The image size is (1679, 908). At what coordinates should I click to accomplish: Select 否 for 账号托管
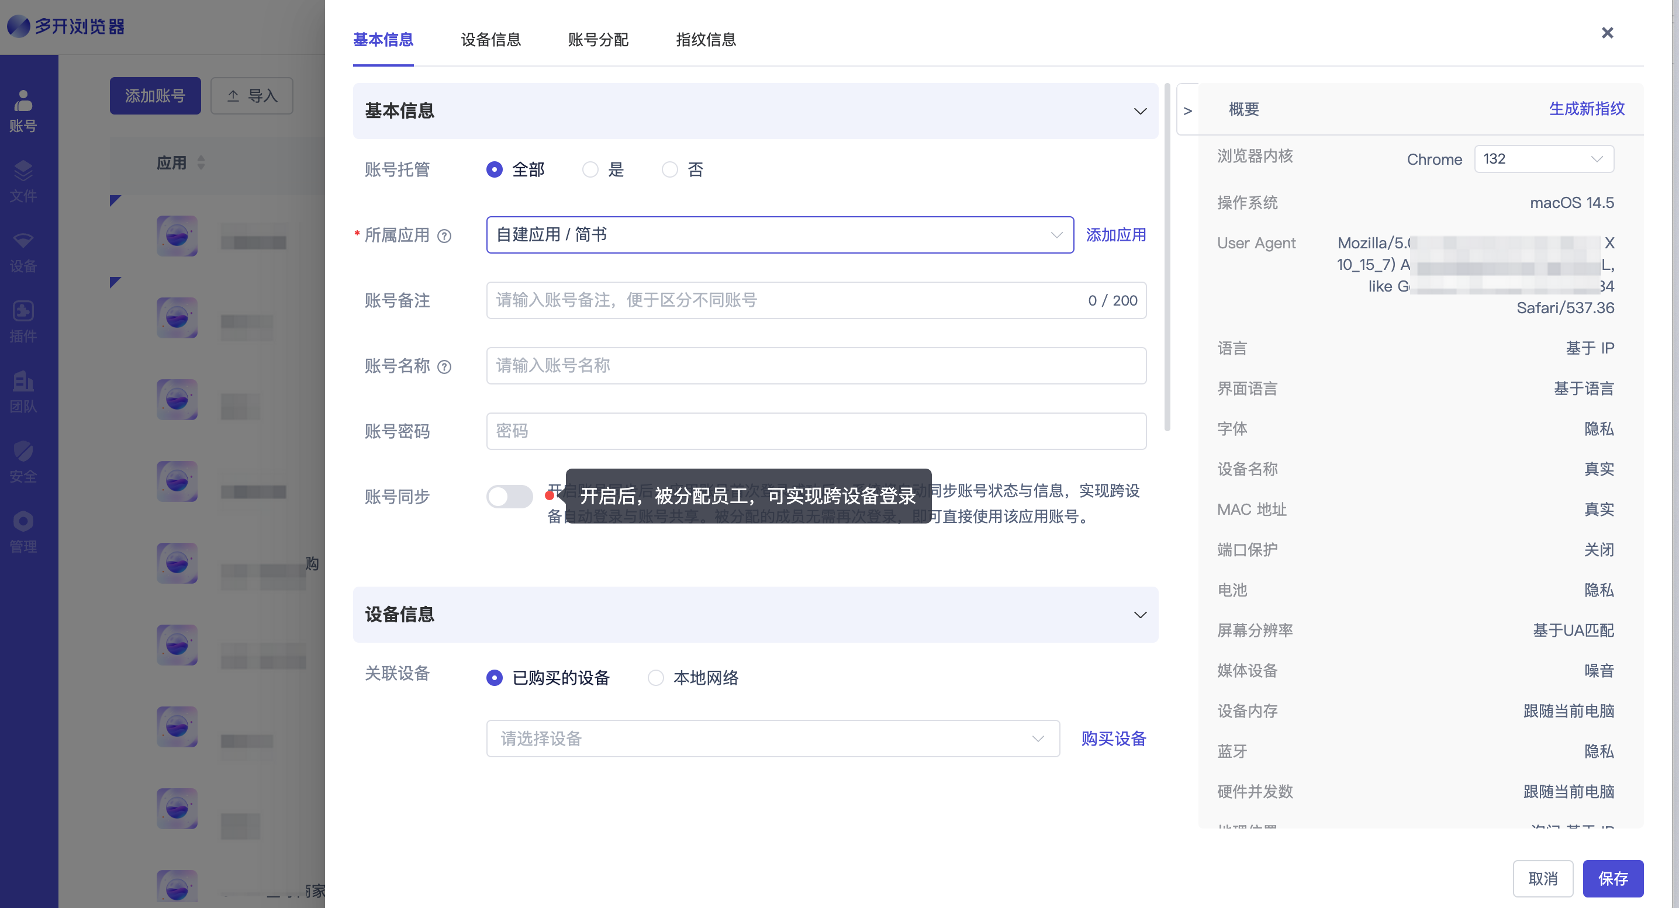669,169
